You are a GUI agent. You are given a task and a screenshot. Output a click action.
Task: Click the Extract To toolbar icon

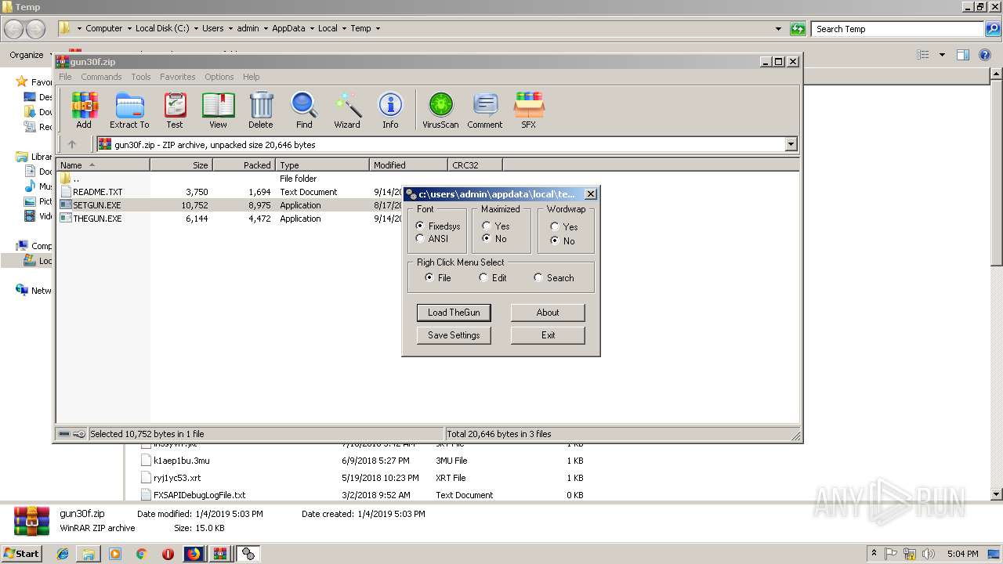pos(129,110)
